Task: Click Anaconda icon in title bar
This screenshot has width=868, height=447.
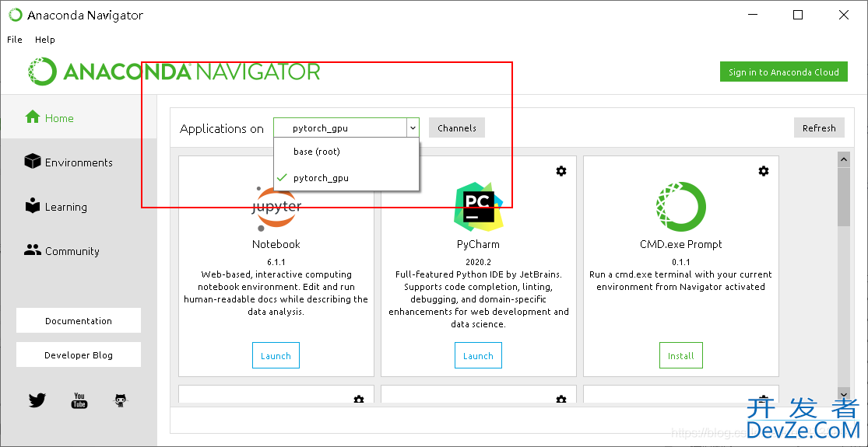Action: pos(15,15)
